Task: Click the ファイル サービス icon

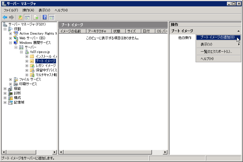Action: [x=16, y=79]
